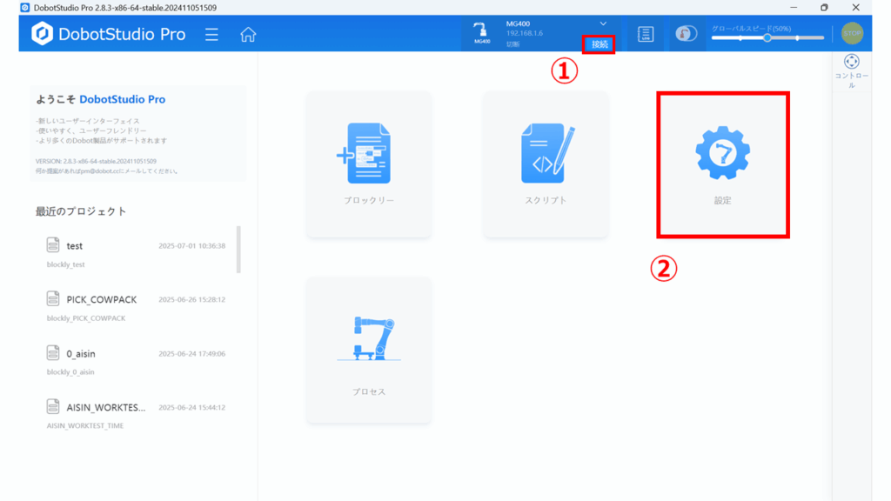Click the 切断 status text
Screen dimensions: 891x501
point(512,44)
